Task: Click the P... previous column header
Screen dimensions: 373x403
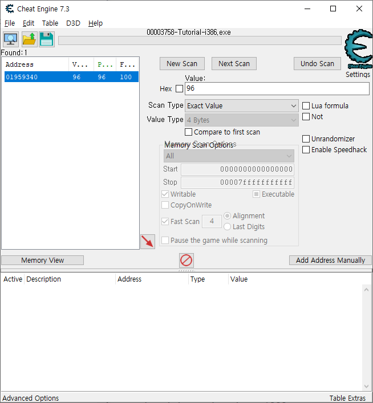Action: click(105, 64)
